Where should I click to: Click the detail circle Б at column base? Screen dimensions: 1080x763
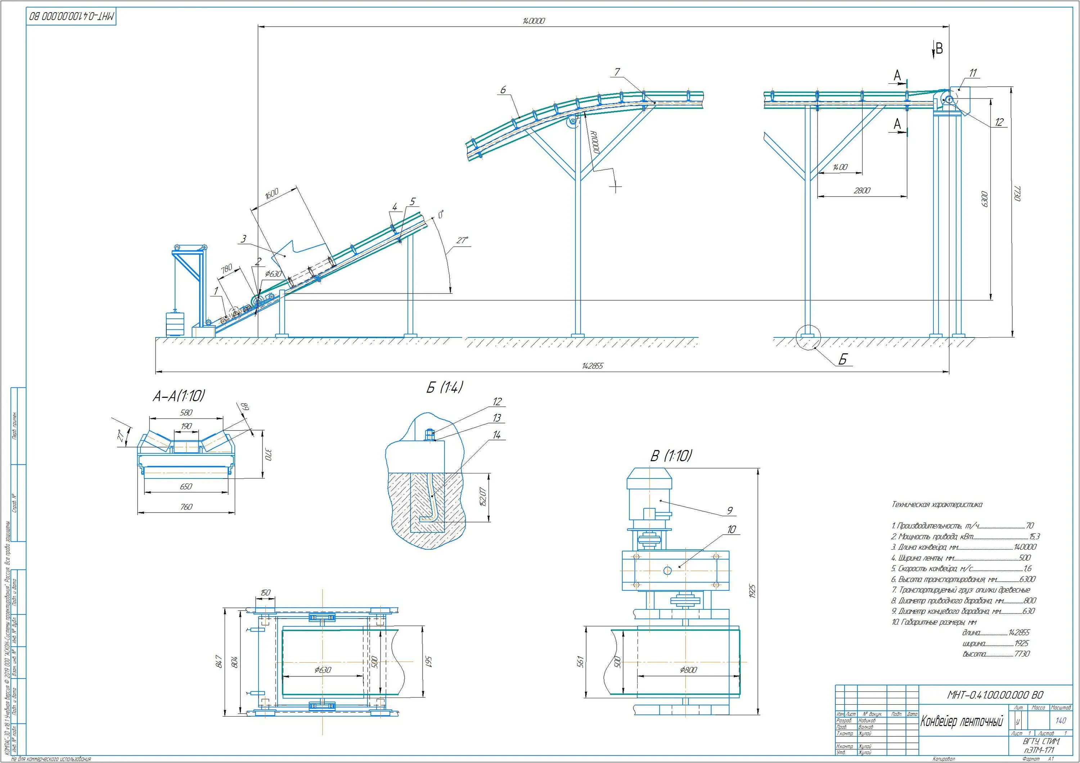point(808,337)
